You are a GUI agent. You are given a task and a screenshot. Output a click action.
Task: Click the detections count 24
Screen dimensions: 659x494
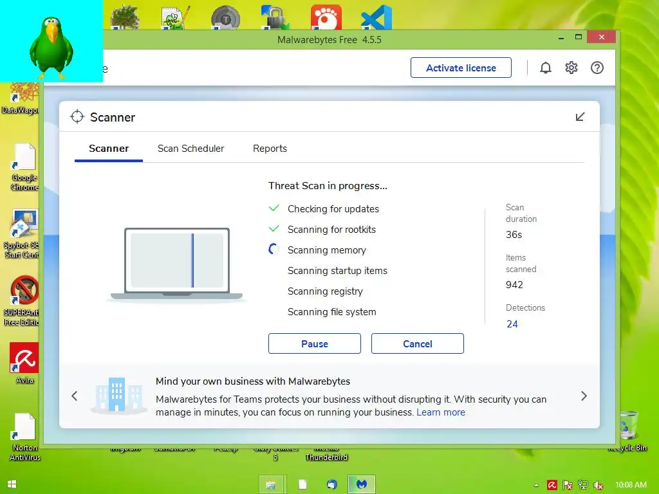pos(512,324)
